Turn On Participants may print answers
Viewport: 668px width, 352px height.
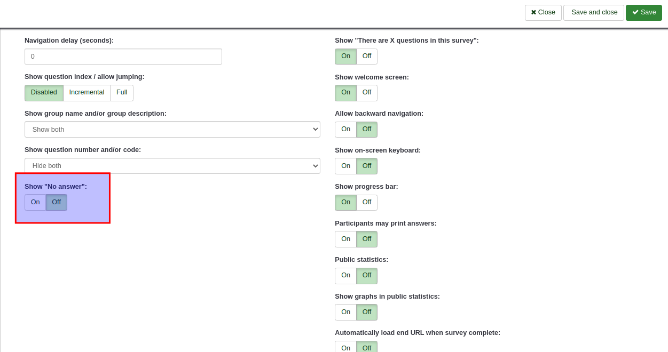(x=345, y=239)
